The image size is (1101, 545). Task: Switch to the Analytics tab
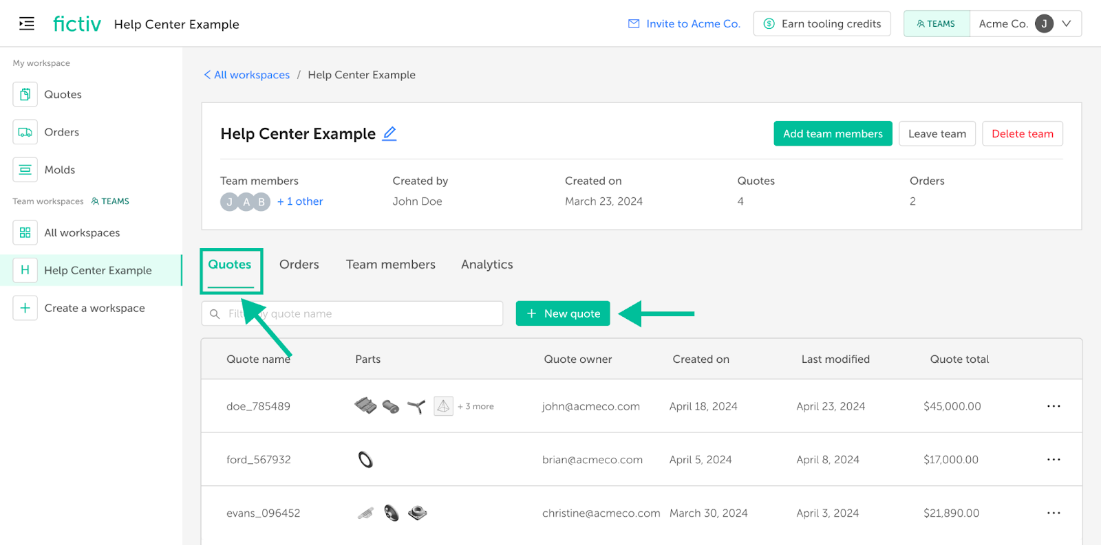pyautogui.click(x=487, y=265)
